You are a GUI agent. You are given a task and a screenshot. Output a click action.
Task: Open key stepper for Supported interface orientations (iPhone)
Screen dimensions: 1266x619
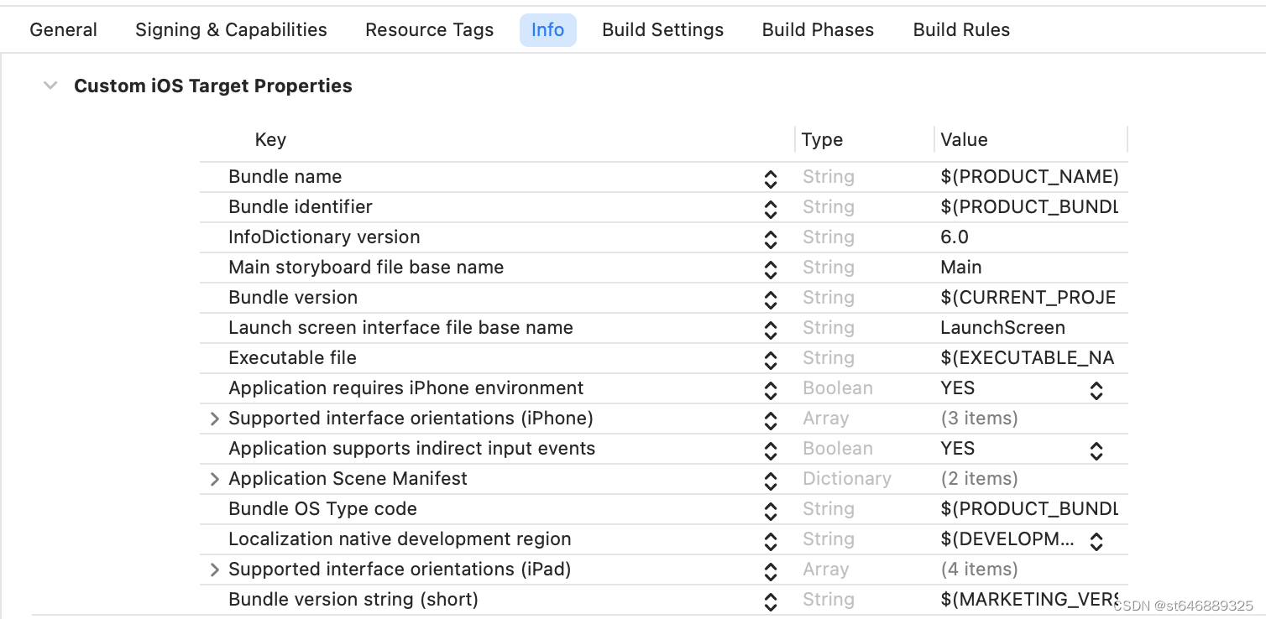(770, 419)
